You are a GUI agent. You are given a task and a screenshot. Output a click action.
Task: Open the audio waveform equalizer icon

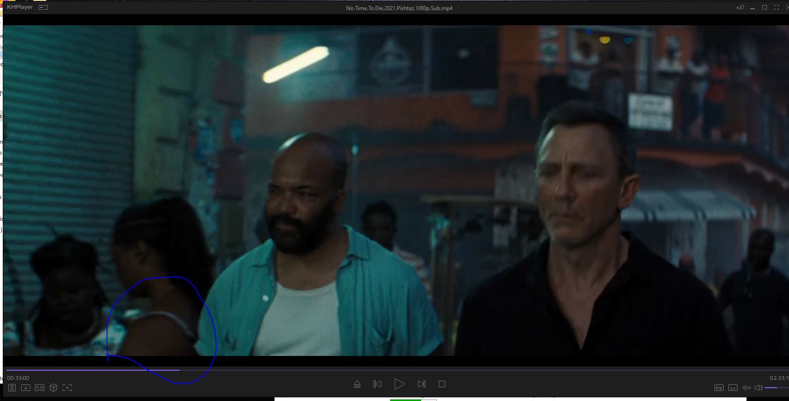pos(746,388)
